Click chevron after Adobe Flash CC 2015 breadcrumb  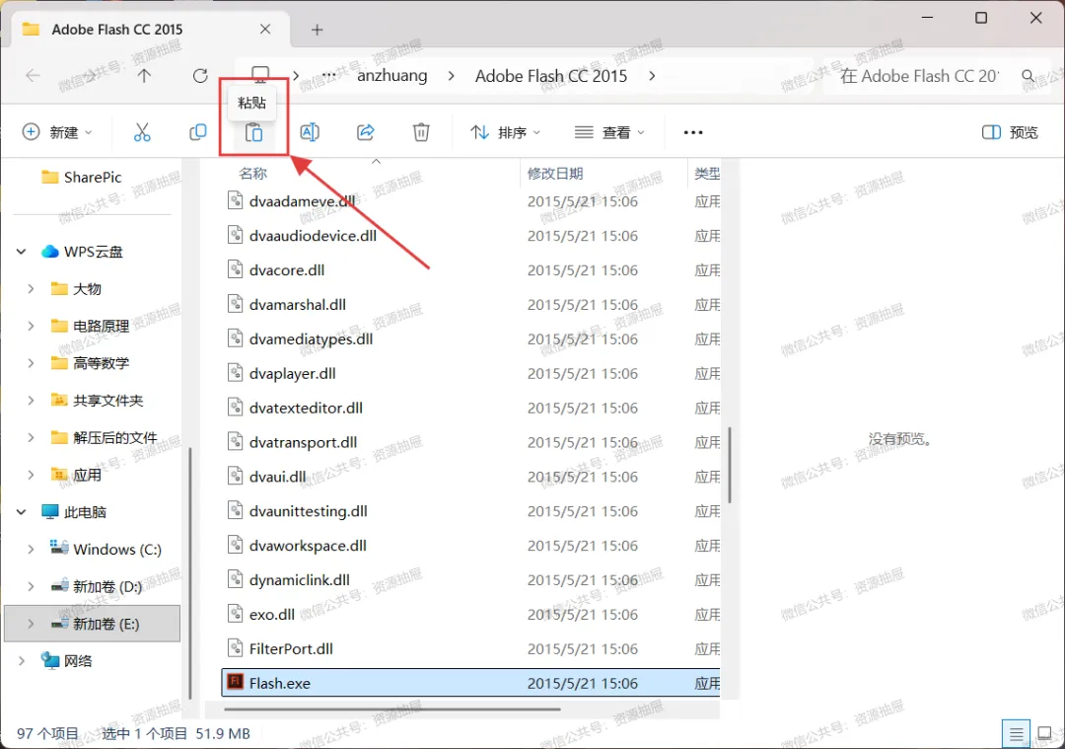click(x=652, y=75)
